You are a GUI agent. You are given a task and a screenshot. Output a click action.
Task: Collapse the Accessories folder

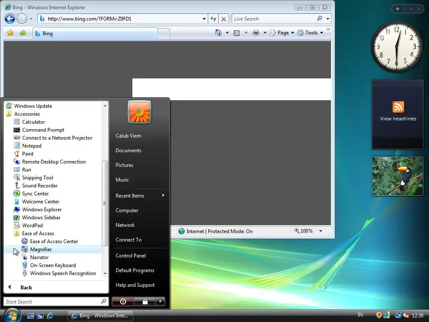pos(27,114)
